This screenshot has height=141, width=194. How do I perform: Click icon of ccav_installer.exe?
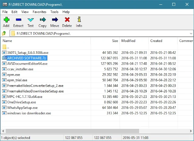pos(4,69)
